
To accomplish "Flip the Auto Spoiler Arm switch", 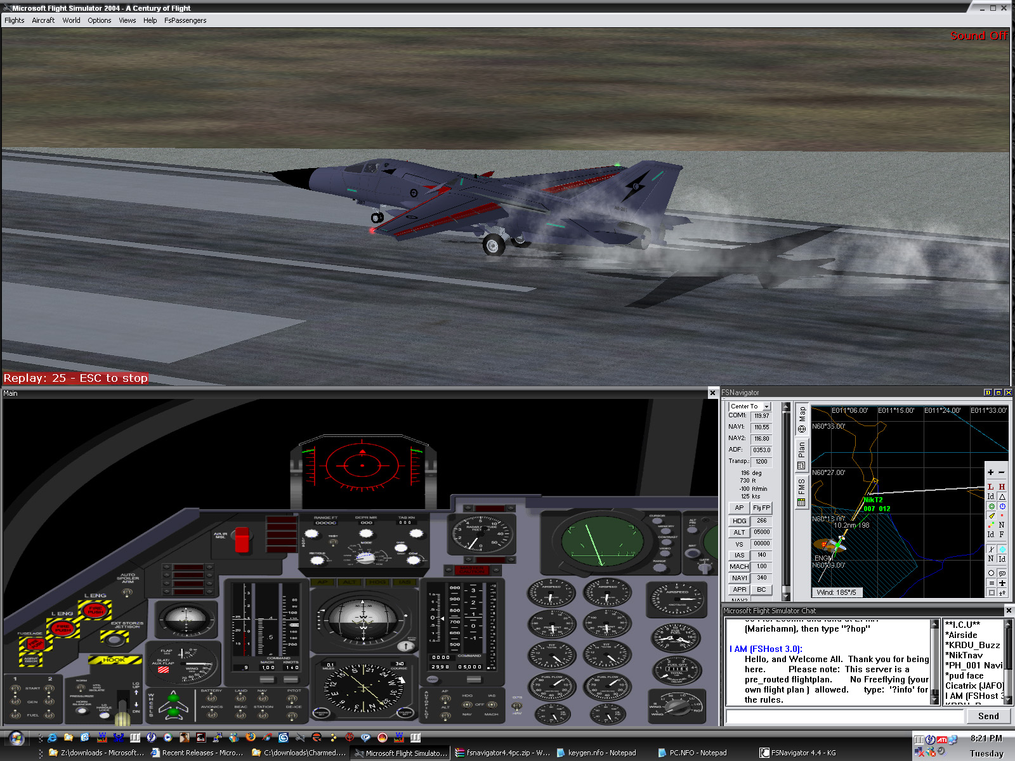I will (127, 592).
